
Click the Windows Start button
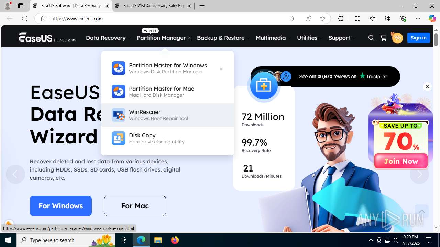point(8,240)
